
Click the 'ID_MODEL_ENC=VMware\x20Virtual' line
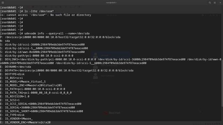(31, 85)
